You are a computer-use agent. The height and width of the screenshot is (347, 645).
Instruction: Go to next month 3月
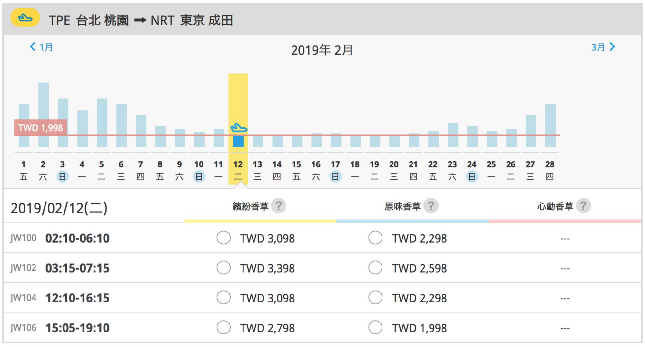pyautogui.click(x=603, y=47)
